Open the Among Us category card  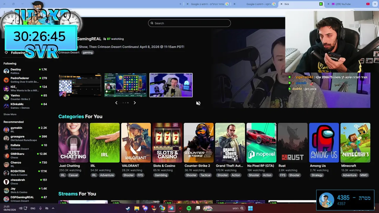tap(324, 143)
